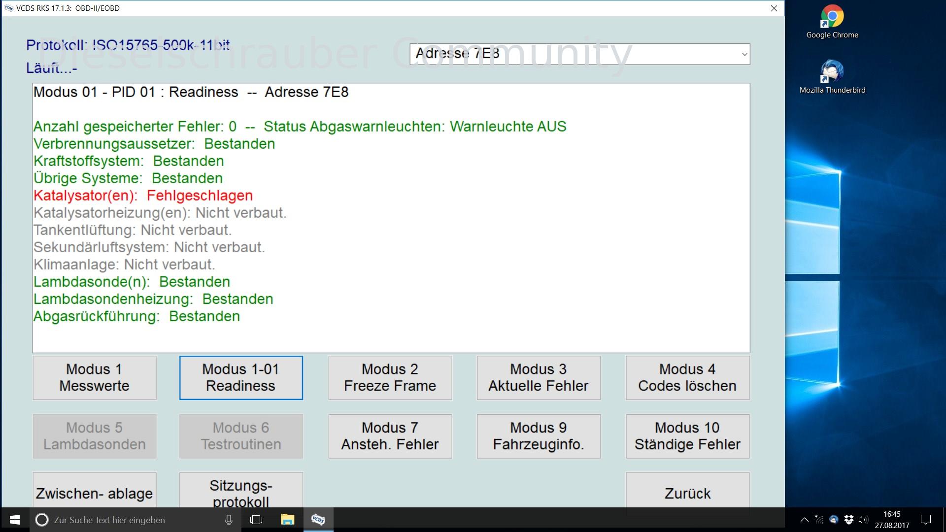Click Modus 4 Codes löschen button
The image size is (946, 532).
point(687,377)
